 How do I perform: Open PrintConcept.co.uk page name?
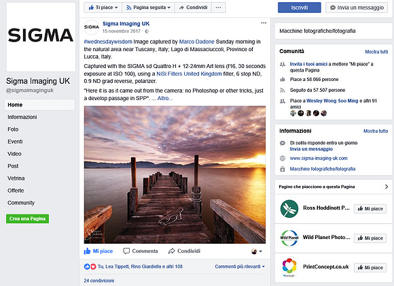[326, 267]
